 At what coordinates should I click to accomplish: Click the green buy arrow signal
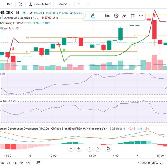64,50
